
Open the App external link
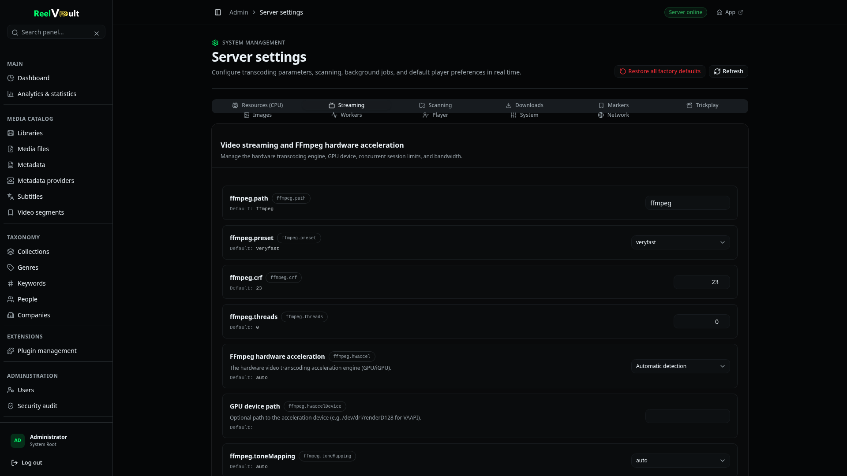coord(730,12)
